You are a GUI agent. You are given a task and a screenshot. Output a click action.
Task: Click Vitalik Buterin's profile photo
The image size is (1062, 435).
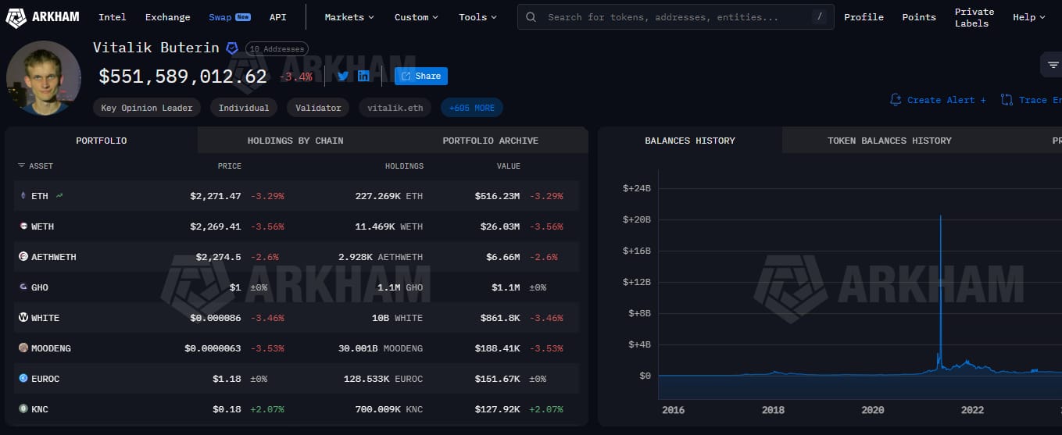pos(43,78)
